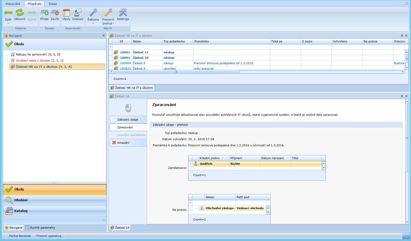This screenshot has width=411, height=241.
Task: Expand row for employee Jindřich Richtr
Action: click(190, 164)
